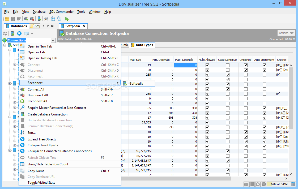The height and width of the screenshot is (189, 298).
Task: Toggle Case Sensitive in Max Size 65 row
Action: 228,108
